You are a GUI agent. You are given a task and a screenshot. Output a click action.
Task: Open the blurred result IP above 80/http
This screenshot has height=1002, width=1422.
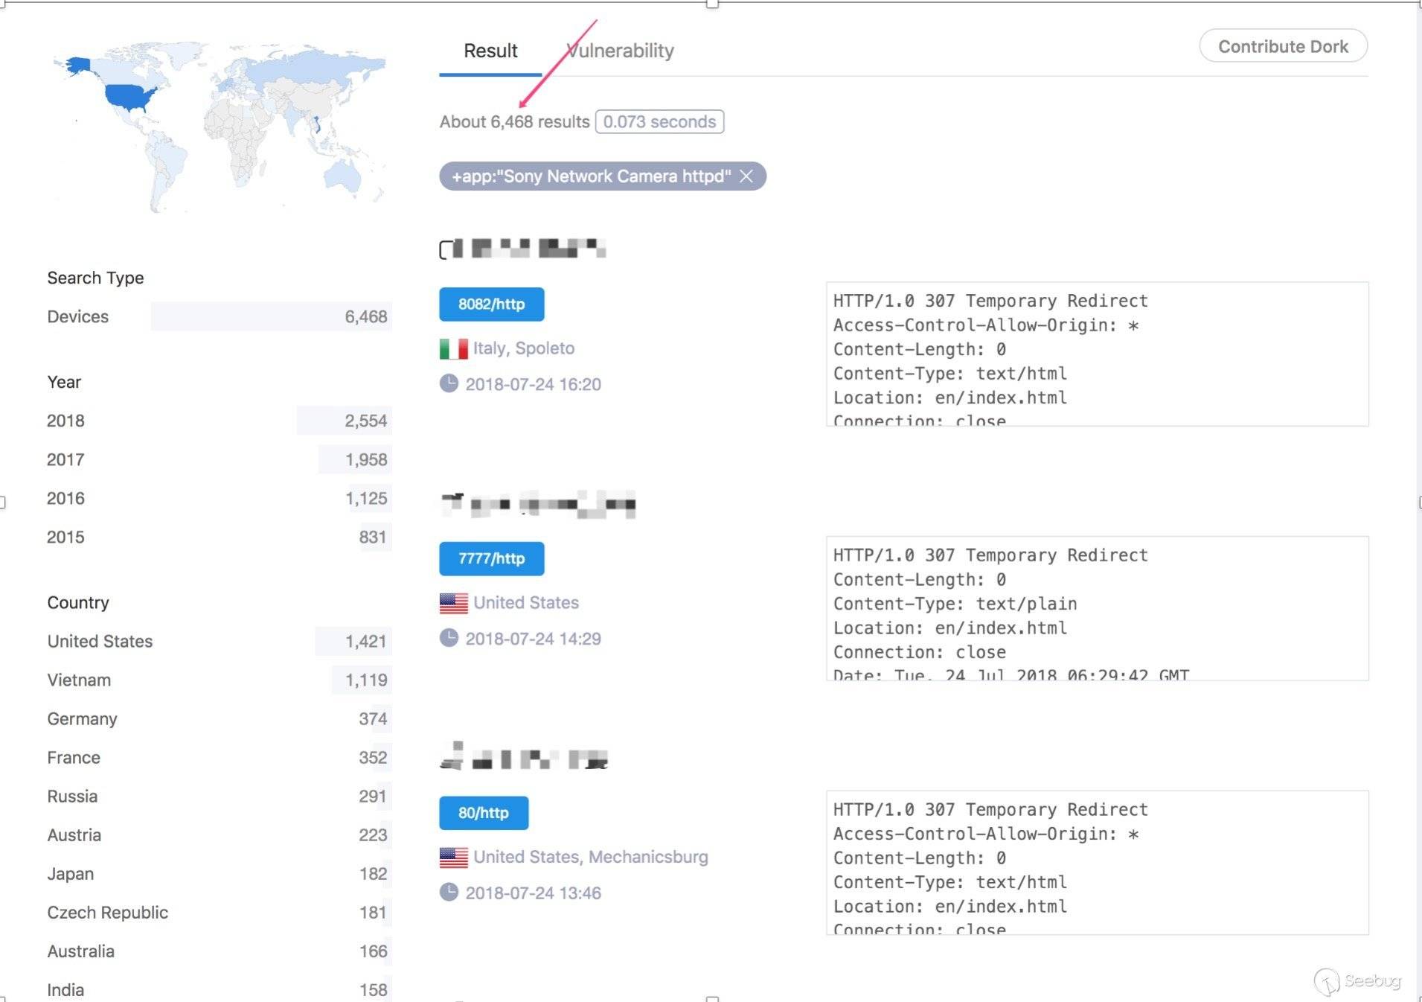point(524,756)
